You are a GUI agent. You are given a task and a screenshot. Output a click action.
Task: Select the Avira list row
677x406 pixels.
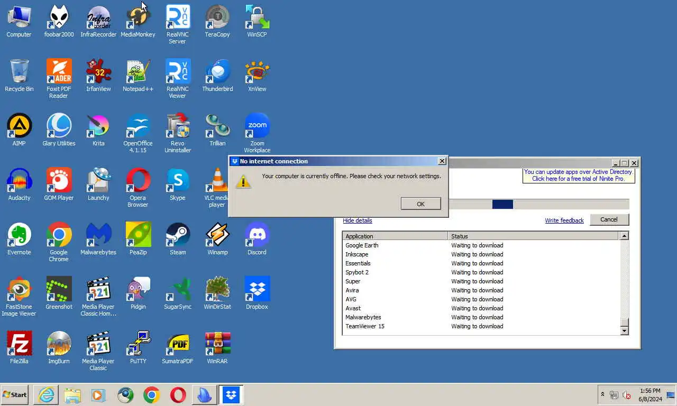481,290
